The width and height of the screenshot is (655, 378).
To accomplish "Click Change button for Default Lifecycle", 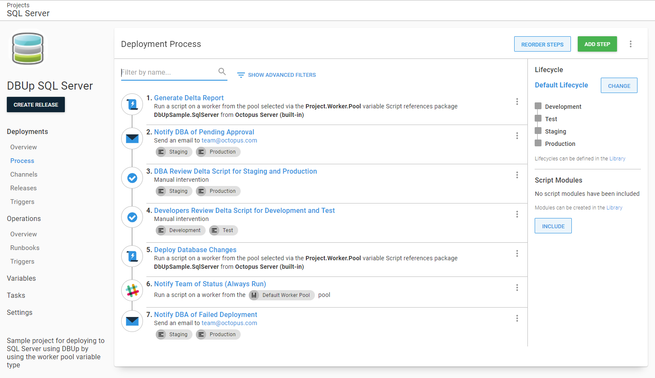I will (619, 86).
